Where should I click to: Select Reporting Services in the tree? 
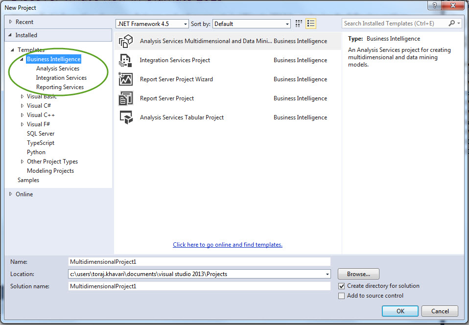pos(60,87)
